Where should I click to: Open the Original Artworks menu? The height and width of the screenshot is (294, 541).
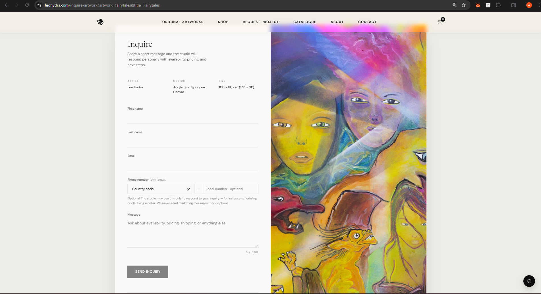pyautogui.click(x=183, y=22)
